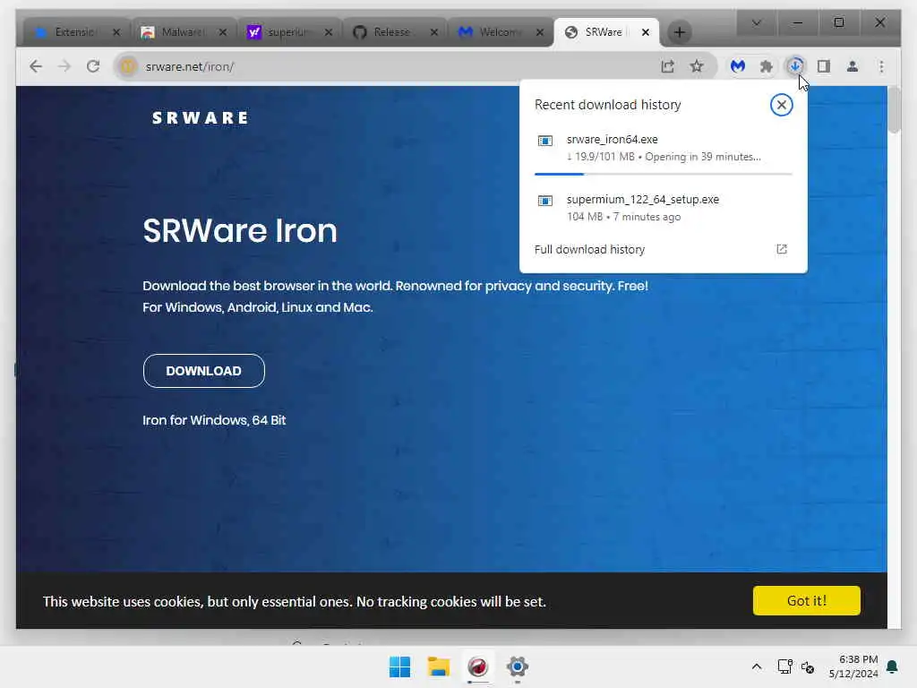
Task: Click the srware_iron64.exe file icon
Action: point(545,141)
